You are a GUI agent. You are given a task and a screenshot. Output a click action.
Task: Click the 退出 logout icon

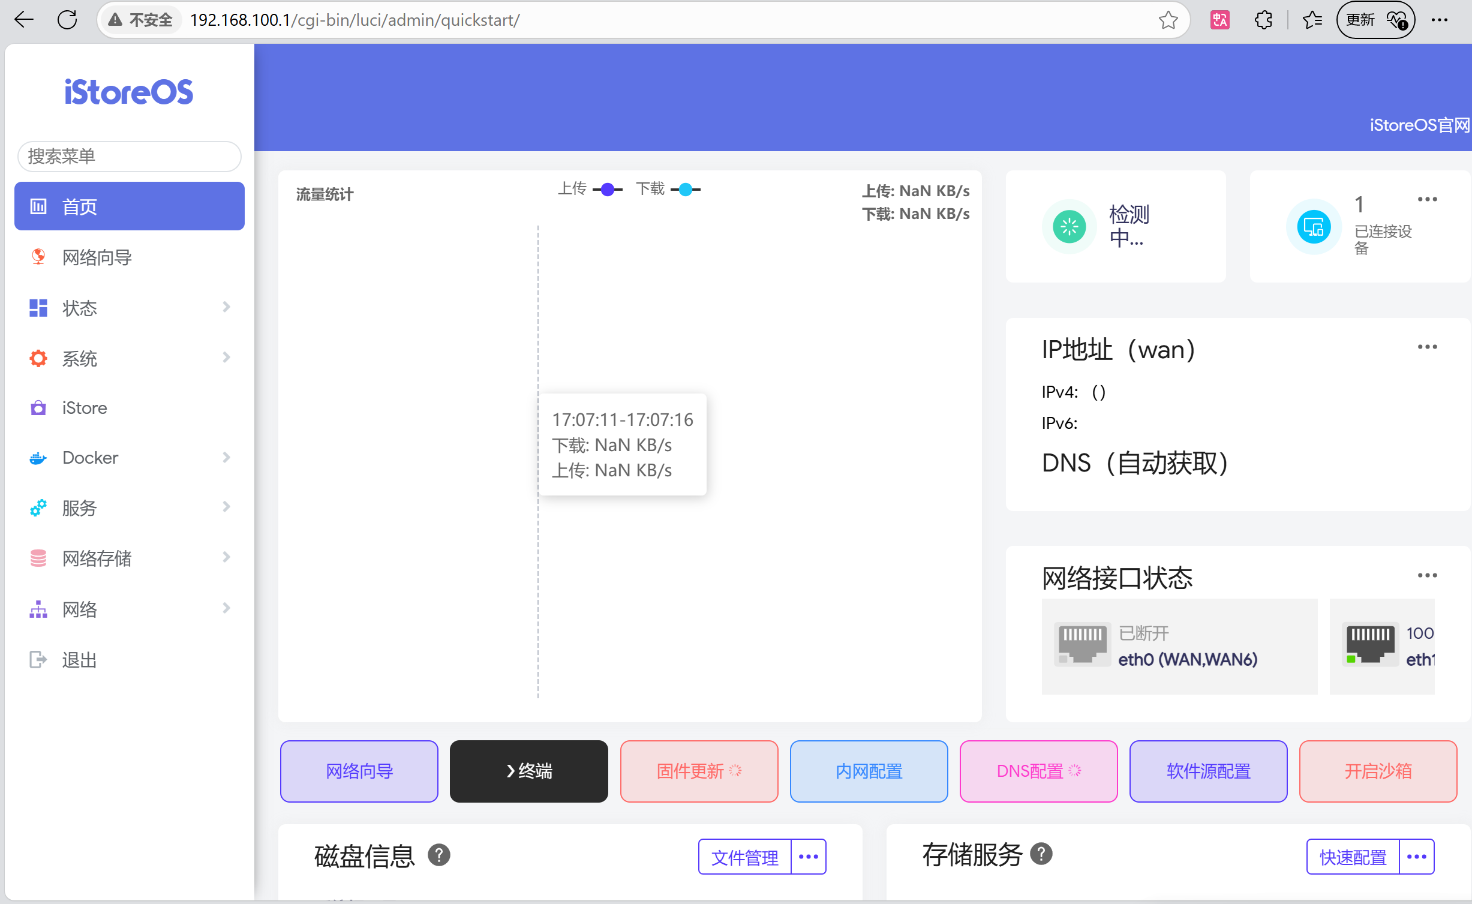pos(38,659)
